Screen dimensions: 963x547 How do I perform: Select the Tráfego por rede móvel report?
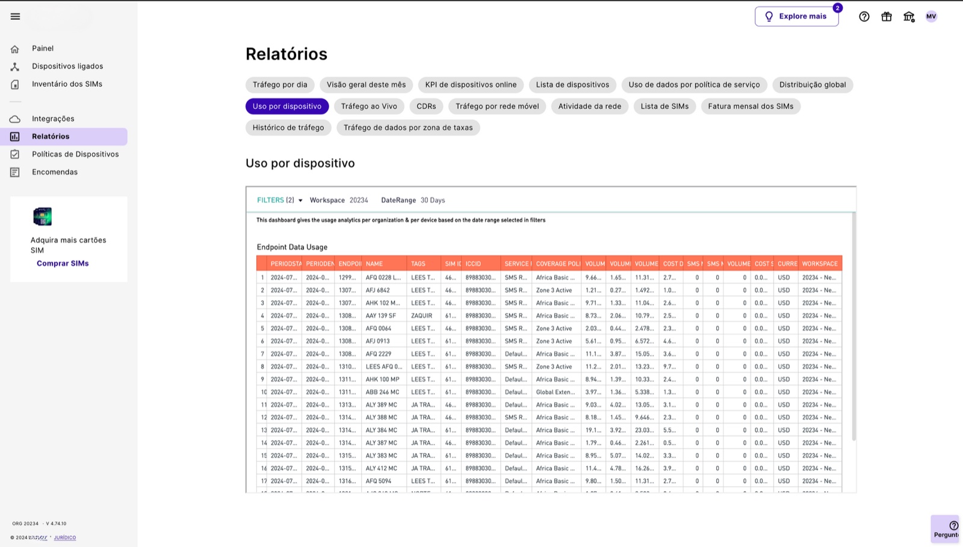497,107
